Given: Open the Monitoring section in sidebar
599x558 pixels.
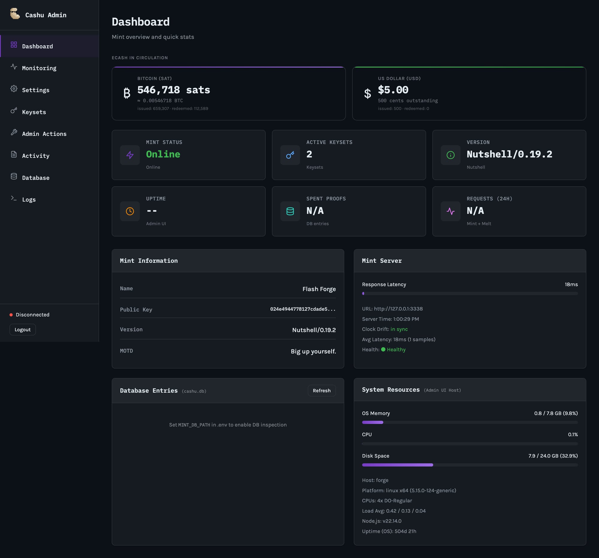Looking at the screenshot, I should tap(39, 68).
